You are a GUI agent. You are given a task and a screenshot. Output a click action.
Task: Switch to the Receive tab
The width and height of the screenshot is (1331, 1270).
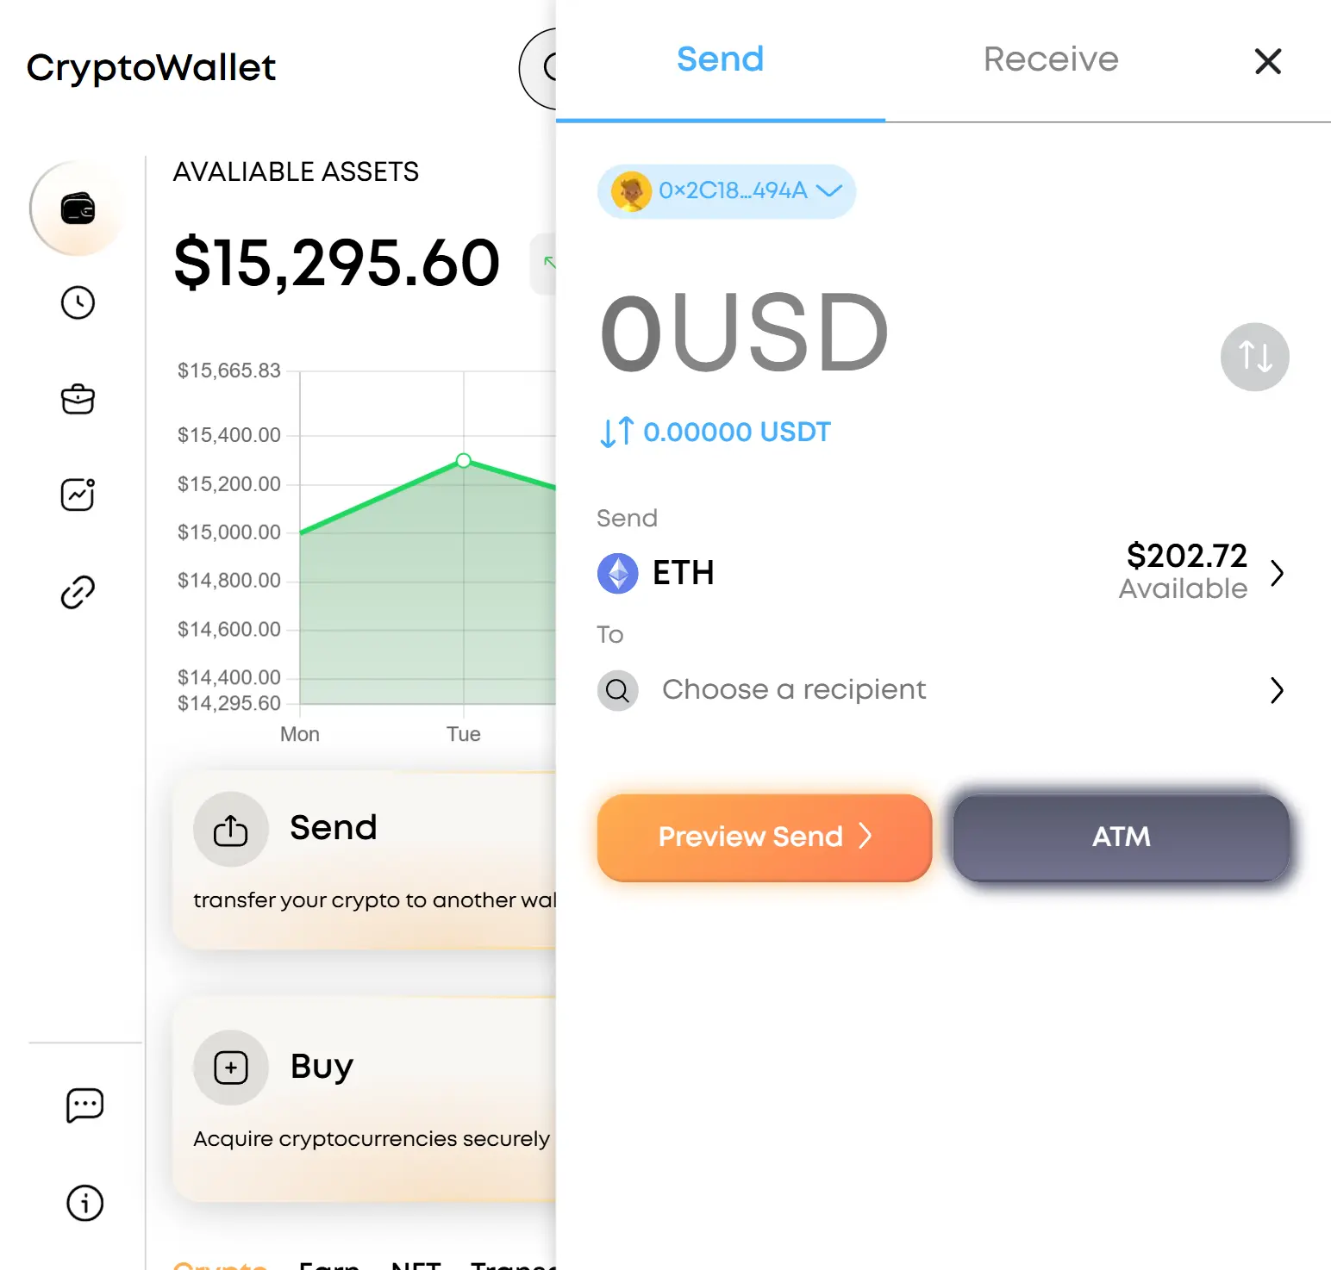pyautogui.click(x=1051, y=59)
